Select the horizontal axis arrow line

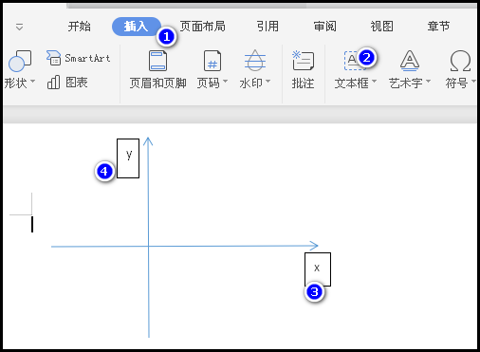coord(185,246)
